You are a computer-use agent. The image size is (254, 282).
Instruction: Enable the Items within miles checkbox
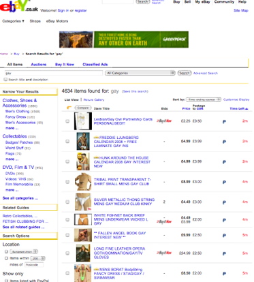coord(6,258)
